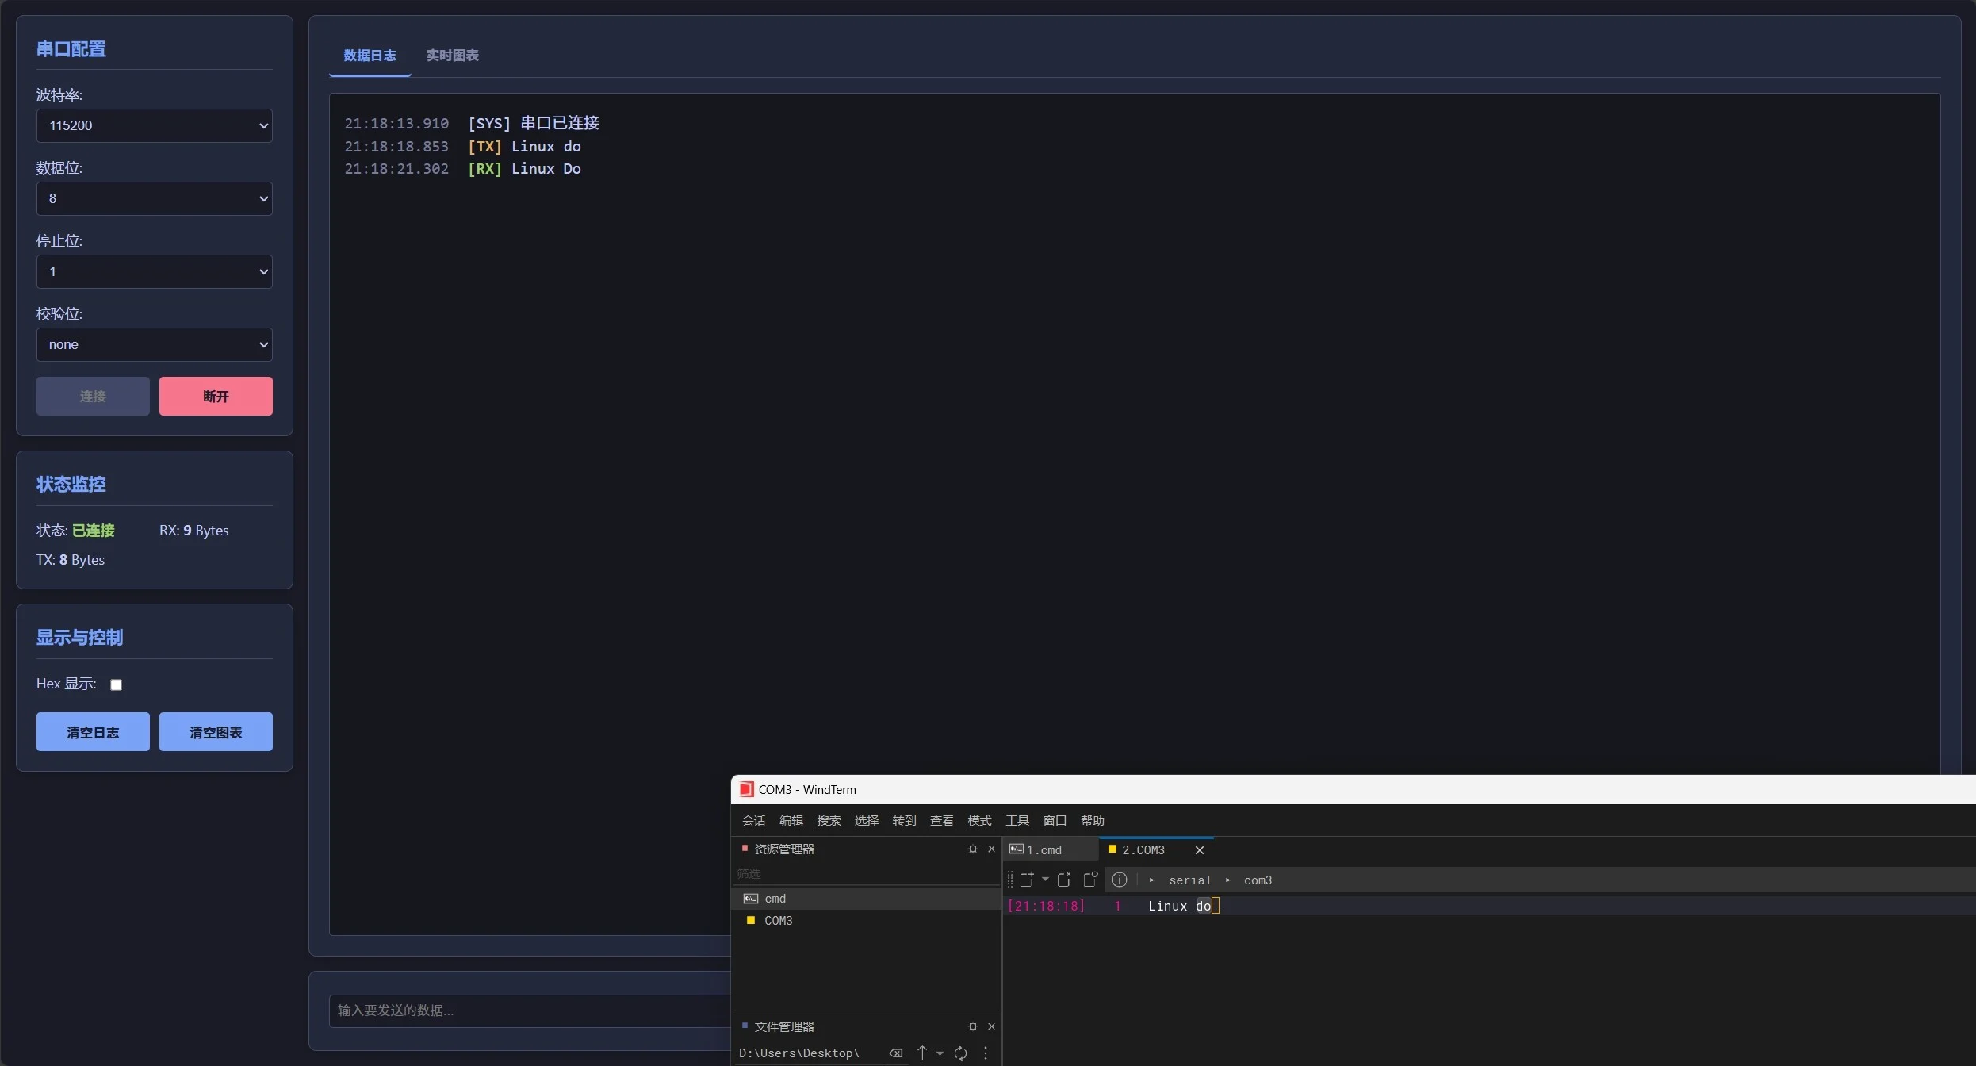Click the 连接 button

click(x=93, y=396)
